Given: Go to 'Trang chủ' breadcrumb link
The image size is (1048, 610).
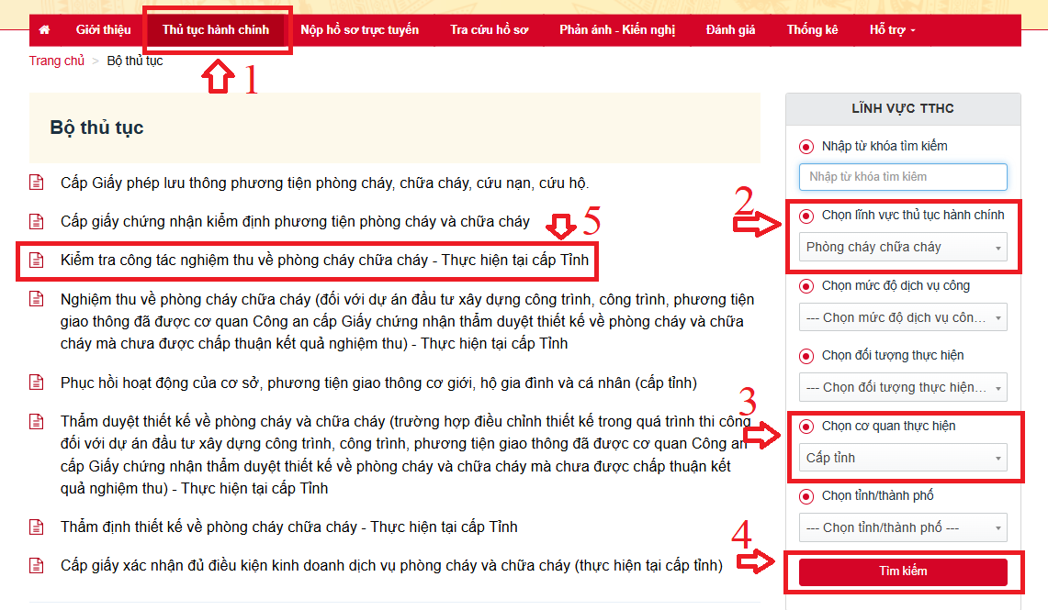Looking at the screenshot, I should pyautogui.click(x=57, y=61).
